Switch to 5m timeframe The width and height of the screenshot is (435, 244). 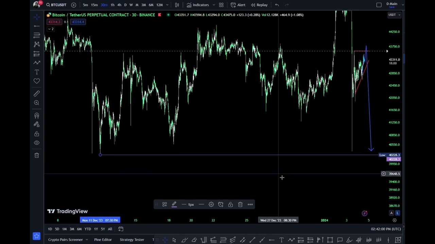[x=85, y=5]
